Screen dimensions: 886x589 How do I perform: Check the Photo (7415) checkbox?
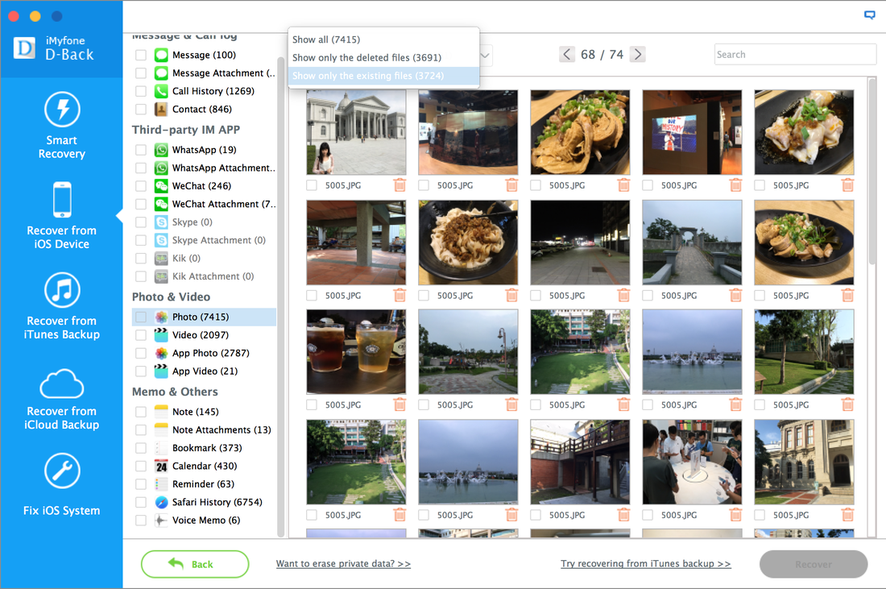point(141,317)
